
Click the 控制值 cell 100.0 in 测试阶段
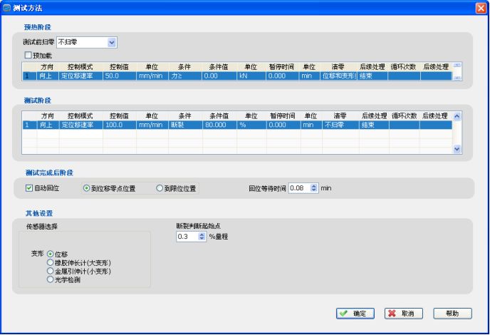[x=116, y=124]
